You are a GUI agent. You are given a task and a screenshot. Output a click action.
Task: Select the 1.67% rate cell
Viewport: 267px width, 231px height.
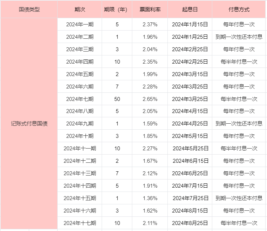click(150, 161)
